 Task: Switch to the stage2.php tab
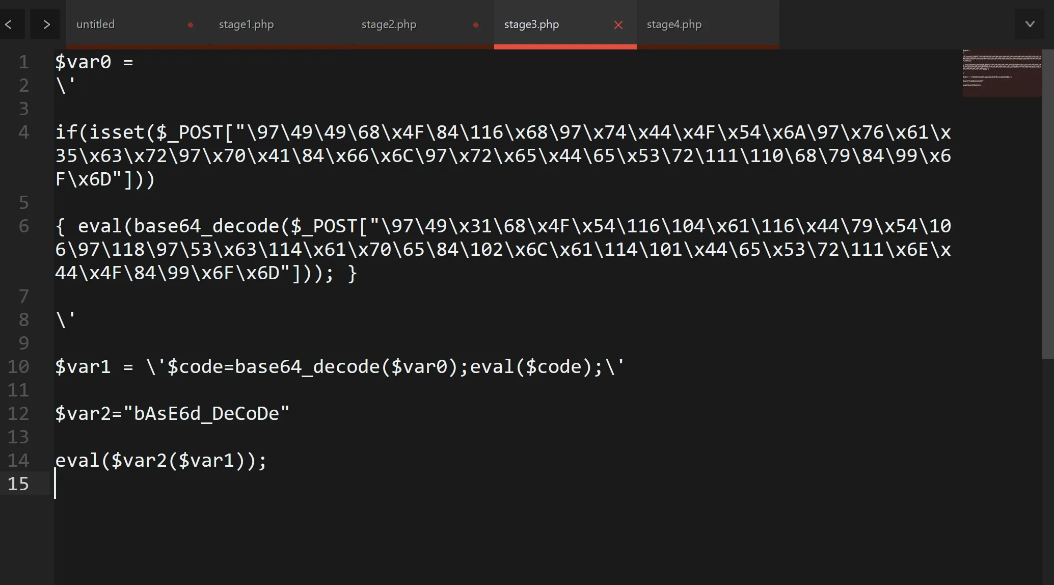(389, 24)
